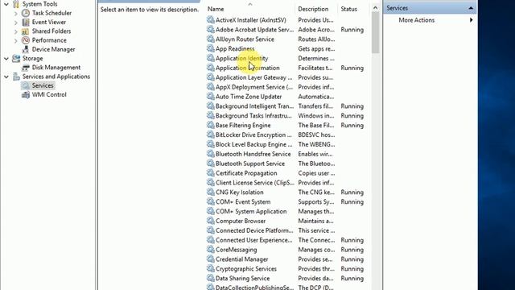Screen dimensions: 515x290
Task: Click gear icon of Computer Browser
Action: (211, 221)
